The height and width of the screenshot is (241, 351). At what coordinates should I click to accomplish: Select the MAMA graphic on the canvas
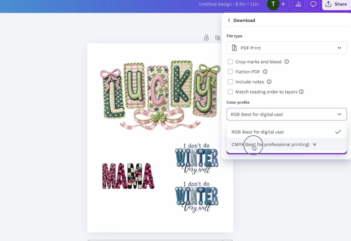point(128,176)
